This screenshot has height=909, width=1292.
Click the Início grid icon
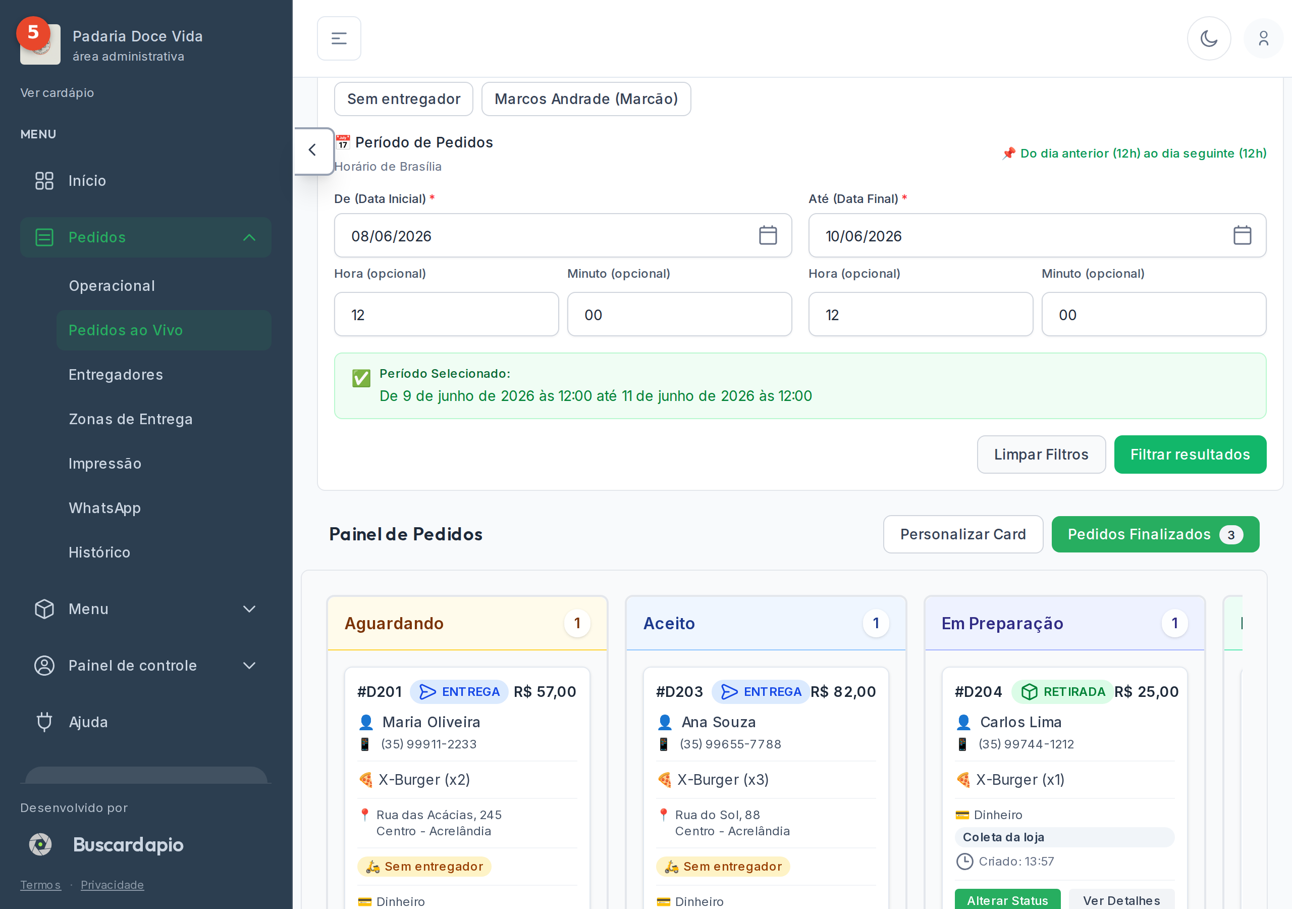pos(44,181)
